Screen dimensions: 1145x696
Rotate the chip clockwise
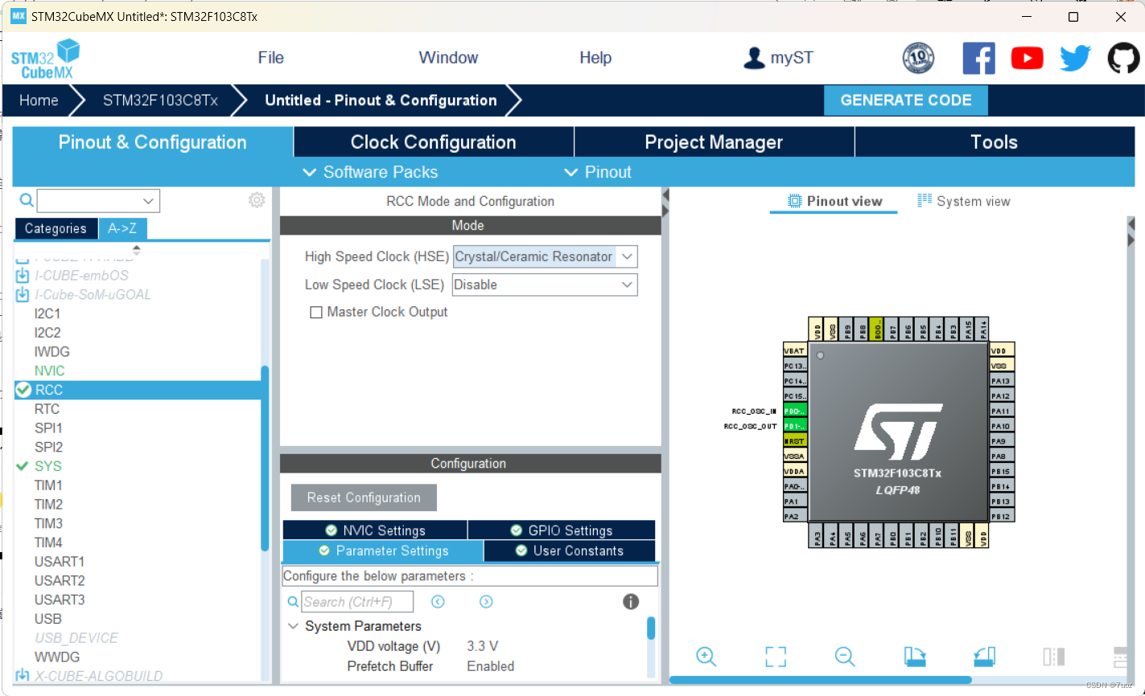[915, 657]
